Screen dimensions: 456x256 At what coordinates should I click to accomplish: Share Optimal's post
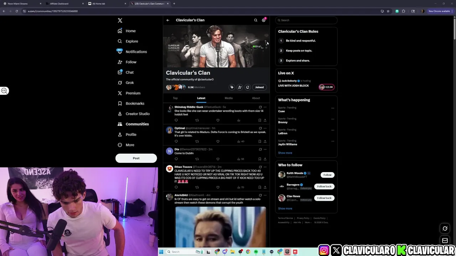(265, 142)
